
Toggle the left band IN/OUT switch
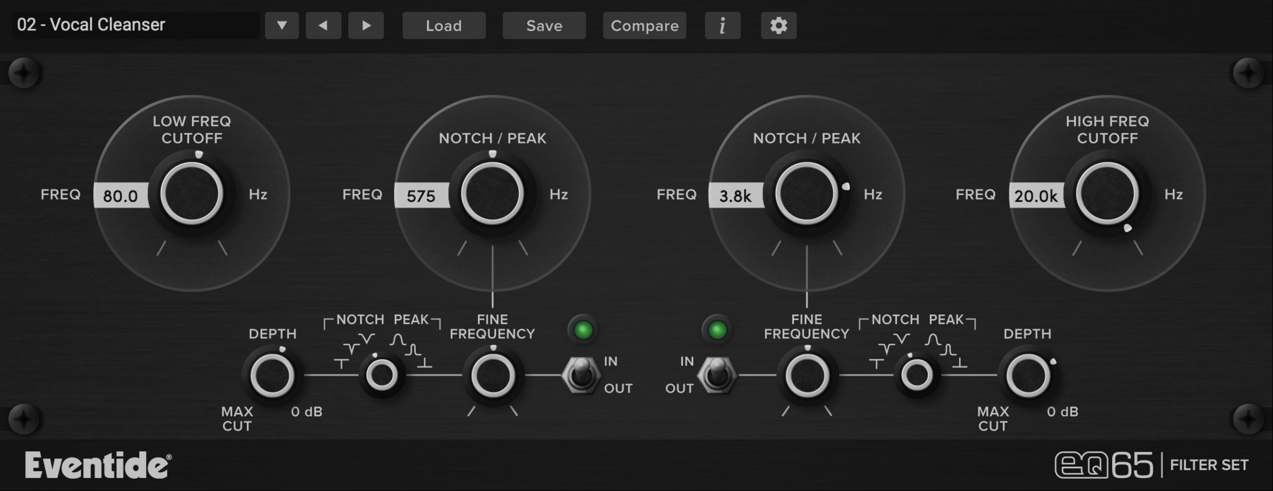tap(581, 374)
